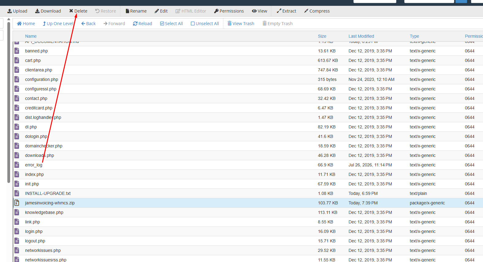Image resolution: width=483 pixels, height=262 pixels.
Task: Navigate Up One Level
Action: [x=58, y=24]
